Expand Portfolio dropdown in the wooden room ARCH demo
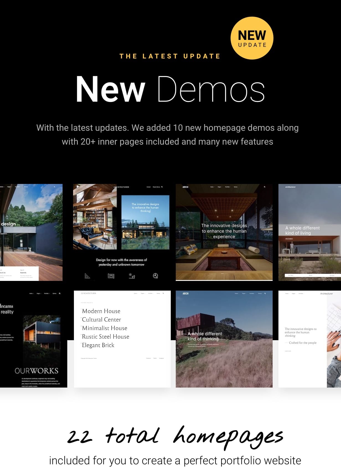The height and width of the screenshot is (469, 341). point(228,187)
